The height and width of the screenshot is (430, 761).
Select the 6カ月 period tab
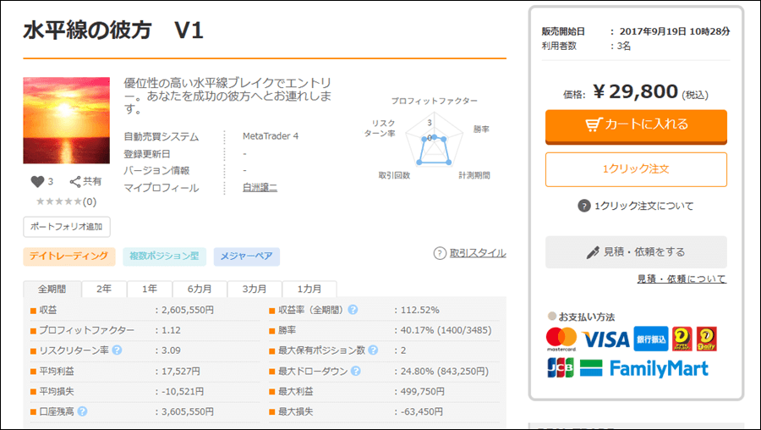(200, 289)
